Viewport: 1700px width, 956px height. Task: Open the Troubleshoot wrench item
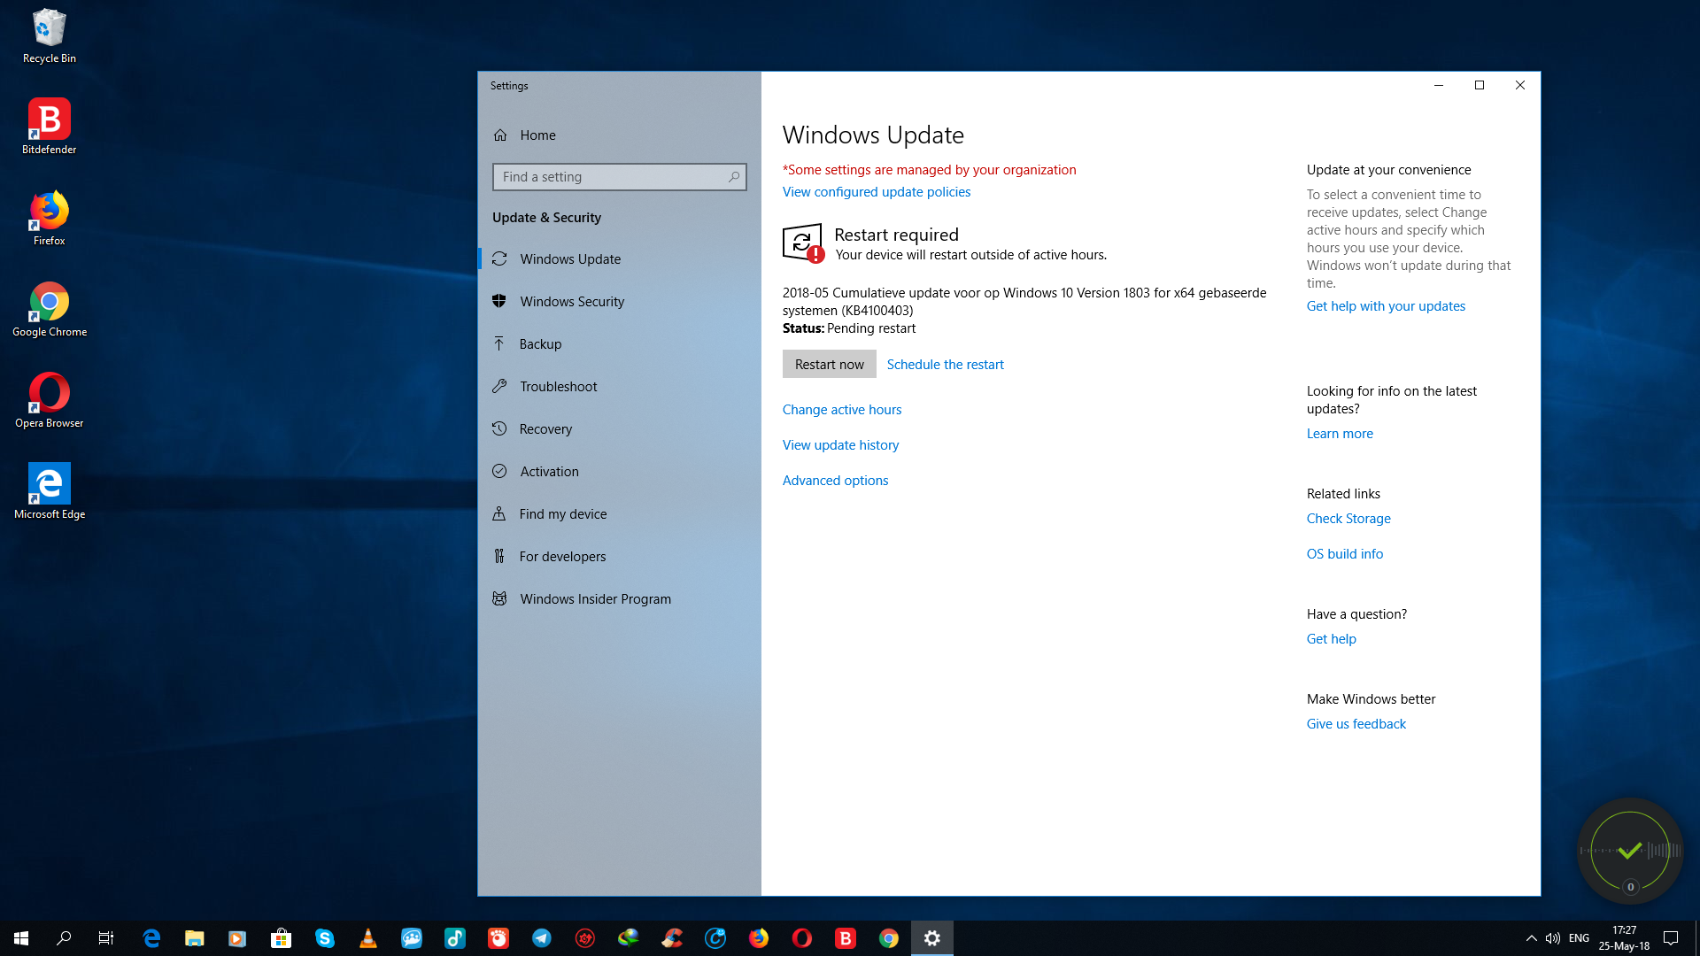[x=558, y=387]
